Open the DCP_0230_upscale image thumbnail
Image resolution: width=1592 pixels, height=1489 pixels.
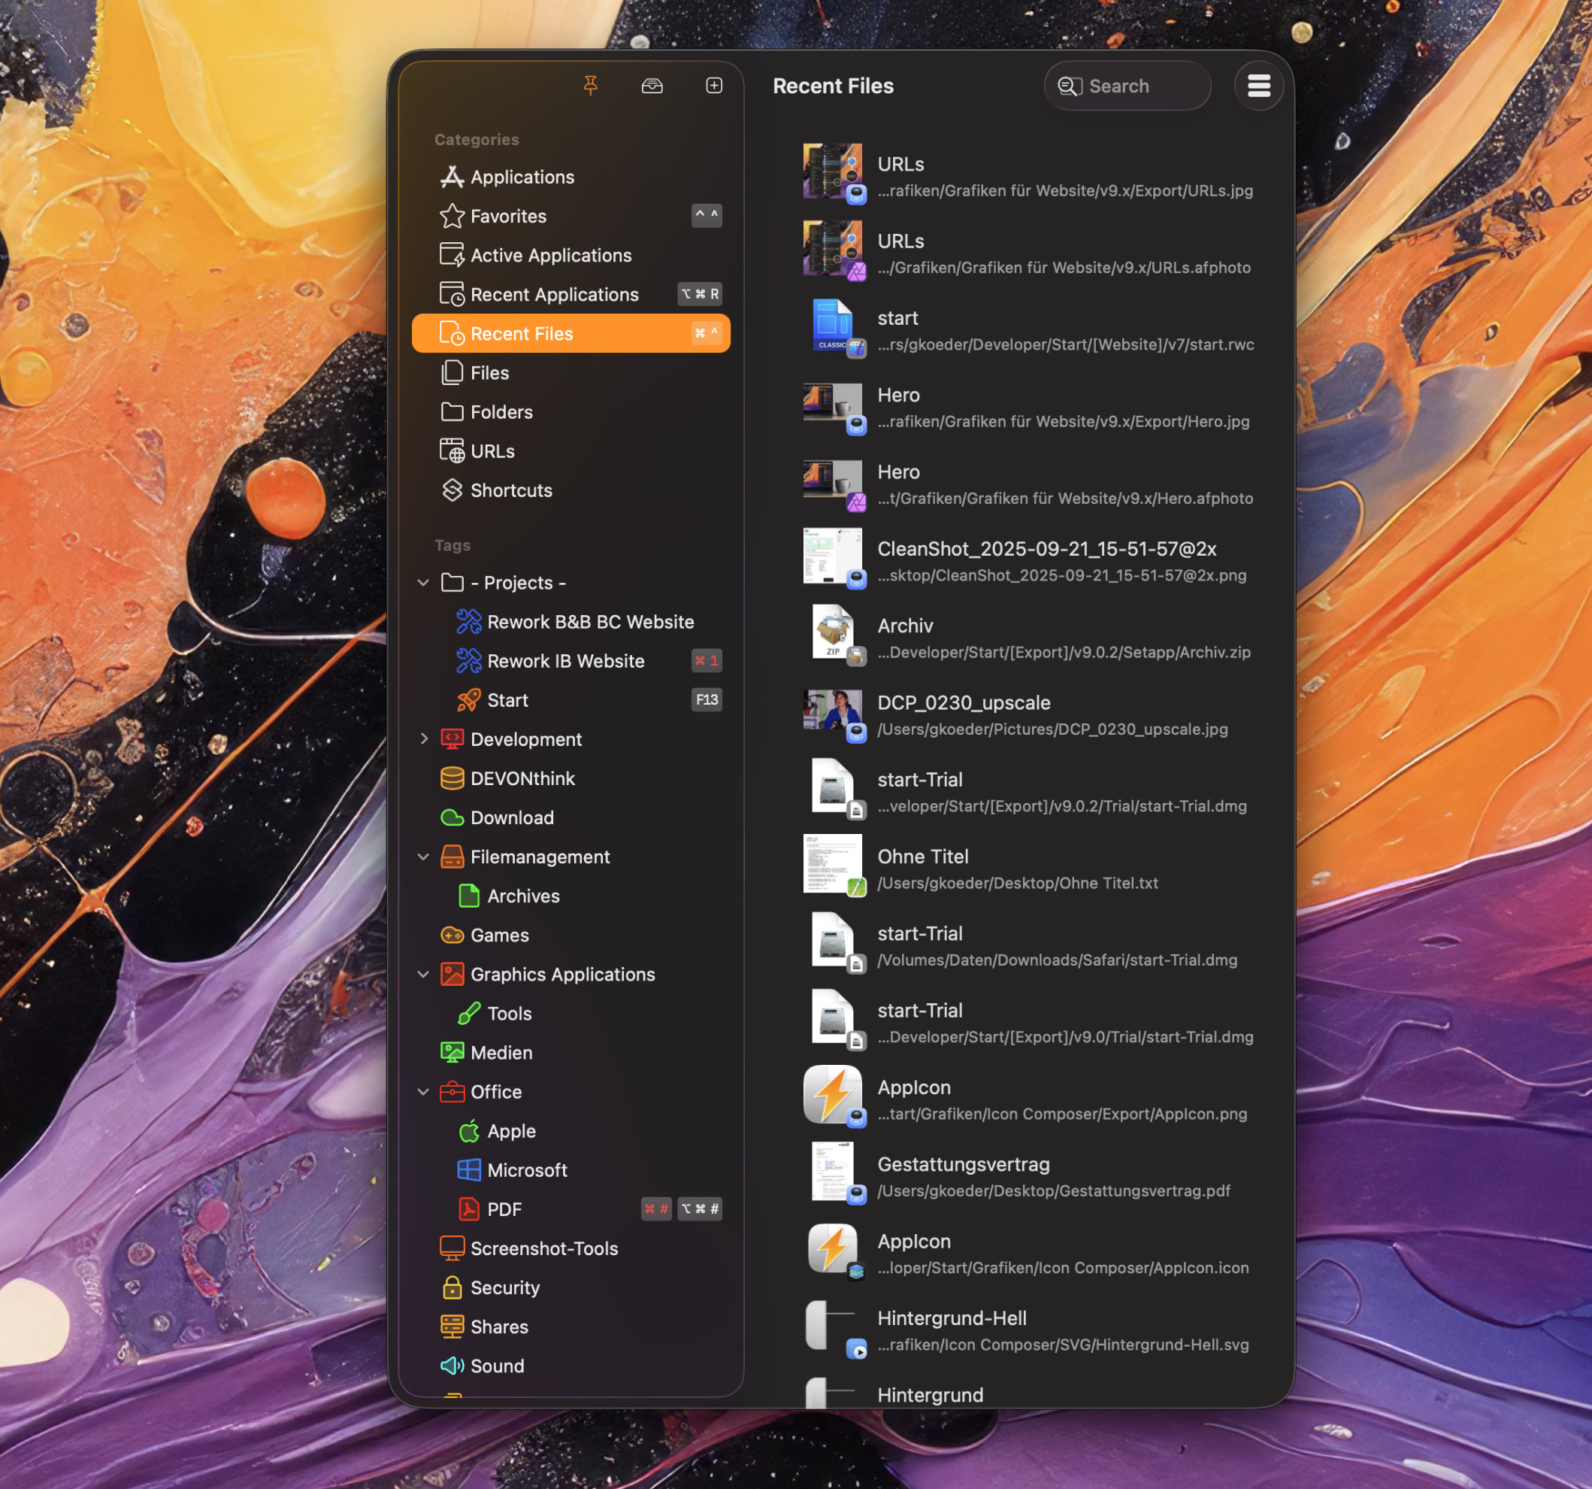(x=832, y=710)
